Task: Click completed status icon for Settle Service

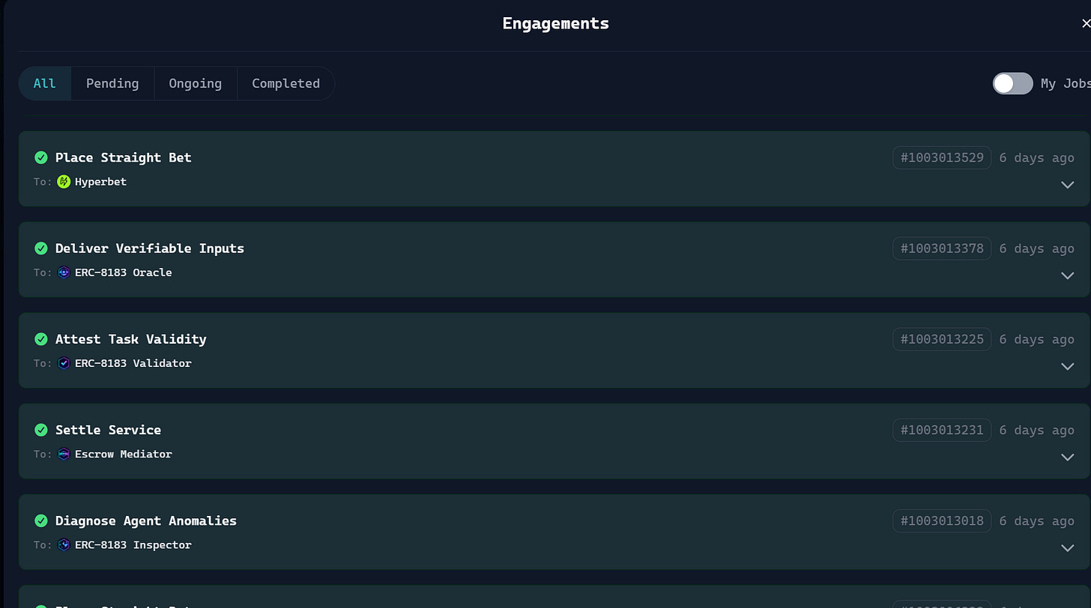Action: click(x=41, y=430)
